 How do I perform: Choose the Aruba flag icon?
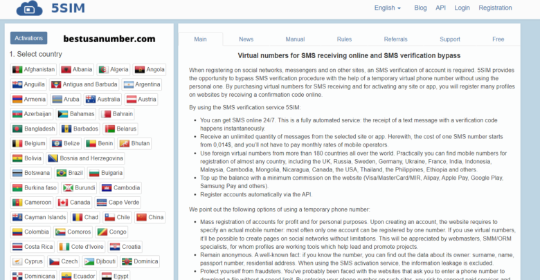click(x=57, y=100)
